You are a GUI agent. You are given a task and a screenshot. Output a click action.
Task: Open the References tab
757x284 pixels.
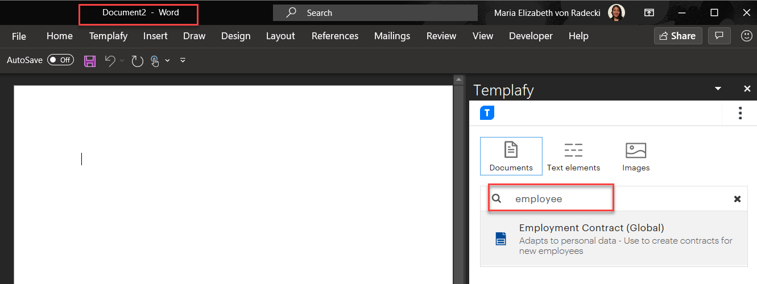[335, 36]
